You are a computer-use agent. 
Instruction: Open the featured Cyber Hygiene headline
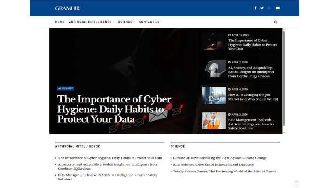coord(114,109)
